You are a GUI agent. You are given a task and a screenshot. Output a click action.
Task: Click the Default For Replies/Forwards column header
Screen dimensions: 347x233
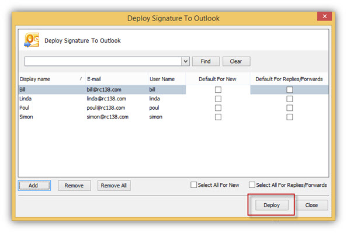point(289,79)
